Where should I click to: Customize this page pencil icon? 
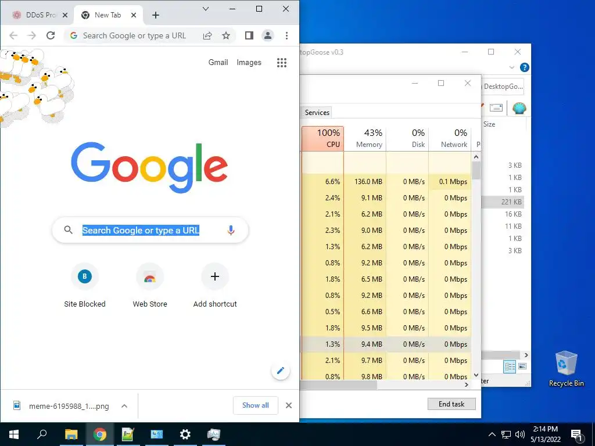281,371
